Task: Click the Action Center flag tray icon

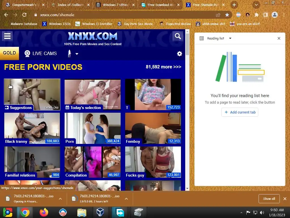Action: click(x=248, y=212)
